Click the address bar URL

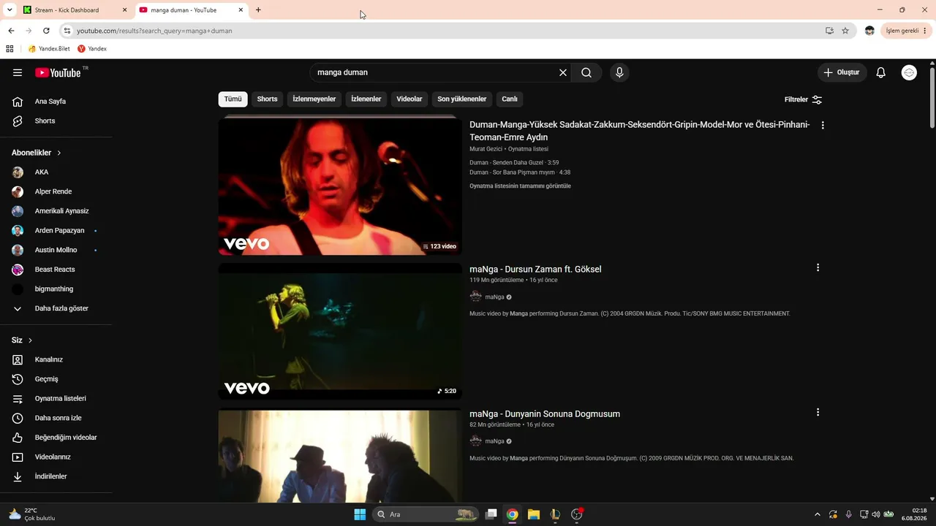click(x=154, y=31)
